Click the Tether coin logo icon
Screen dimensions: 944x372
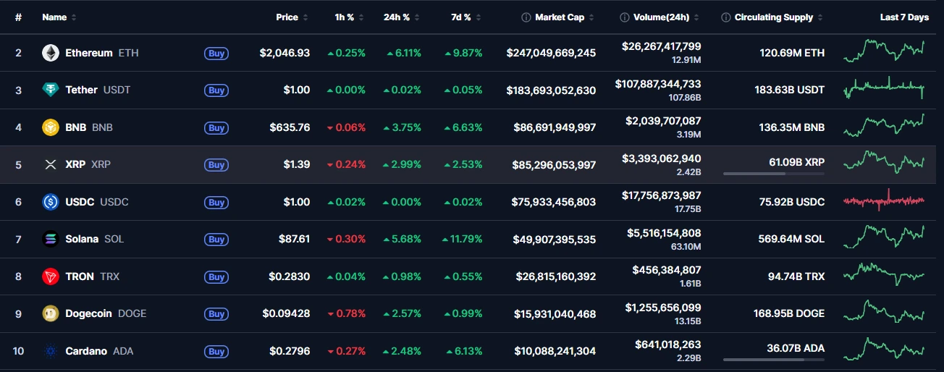pos(51,90)
